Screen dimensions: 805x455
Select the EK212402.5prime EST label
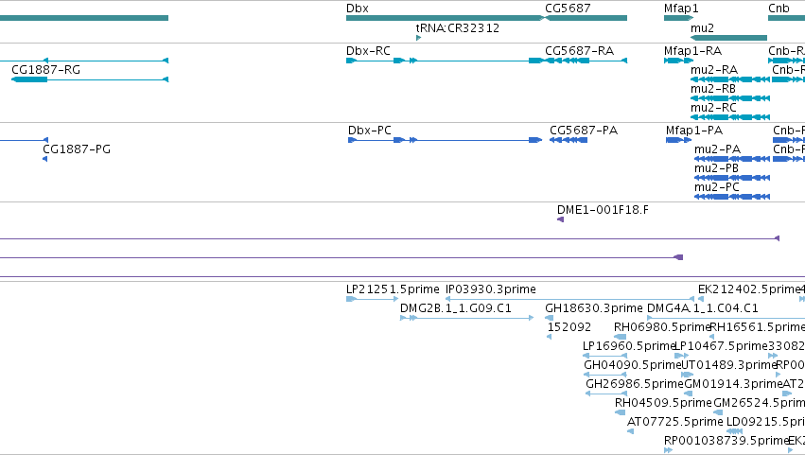pyautogui.click(x=749, y=289)
